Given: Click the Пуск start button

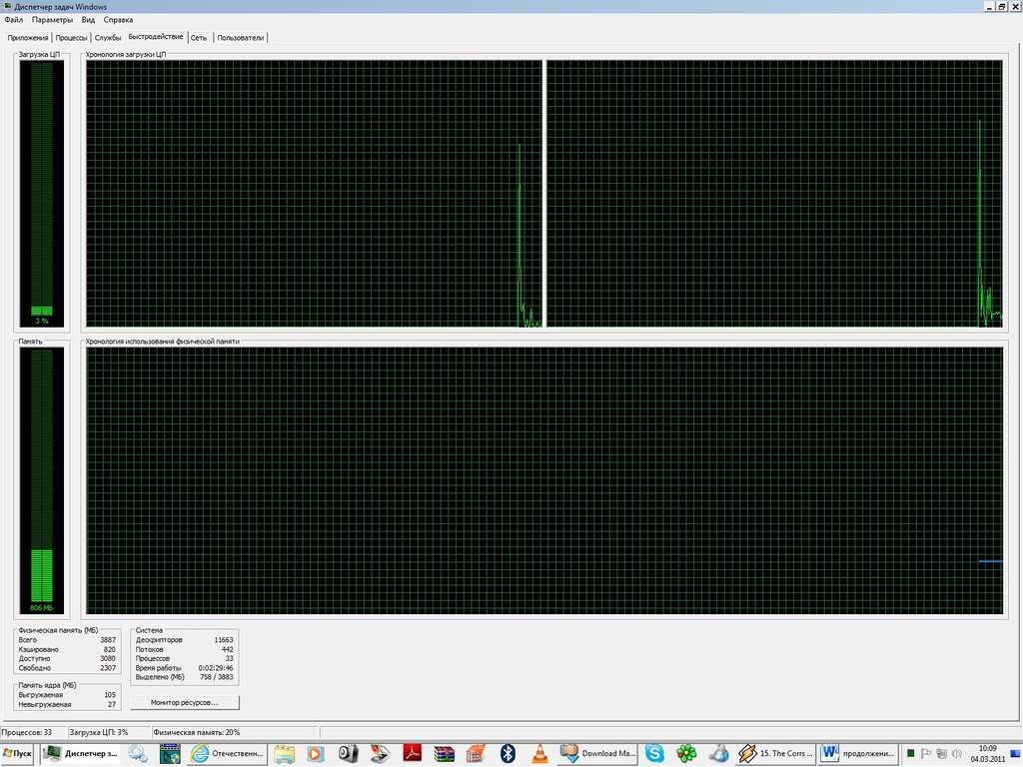Looking at the screenshot, I should tap(18, 753).
